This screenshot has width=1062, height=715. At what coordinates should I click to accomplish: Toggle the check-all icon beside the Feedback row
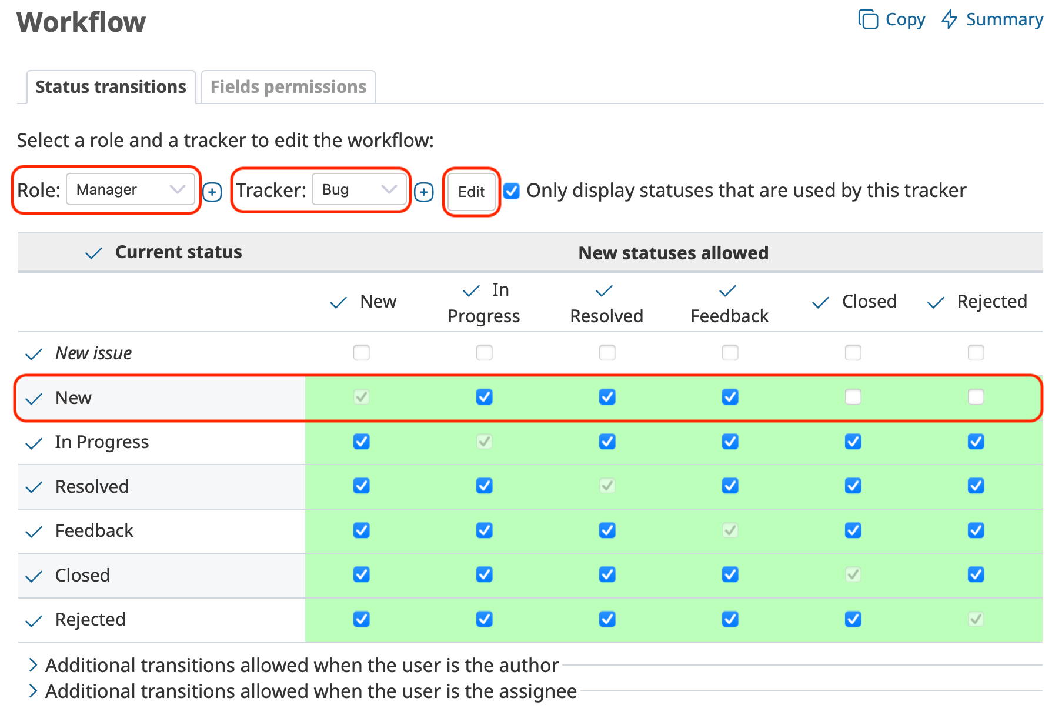(x=34, y=532)
